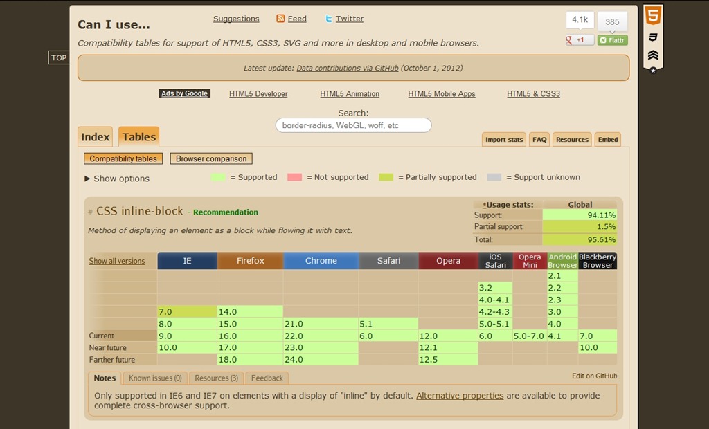Click the Google +1 button
Viewport: 709px width, 429px height.
[x=580, y=39]
